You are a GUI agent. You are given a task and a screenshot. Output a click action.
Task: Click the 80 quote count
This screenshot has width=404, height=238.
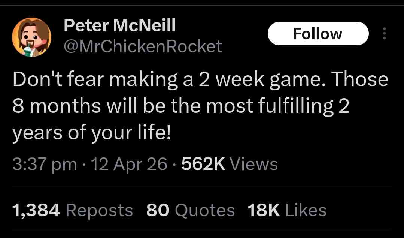click(158, 210)
